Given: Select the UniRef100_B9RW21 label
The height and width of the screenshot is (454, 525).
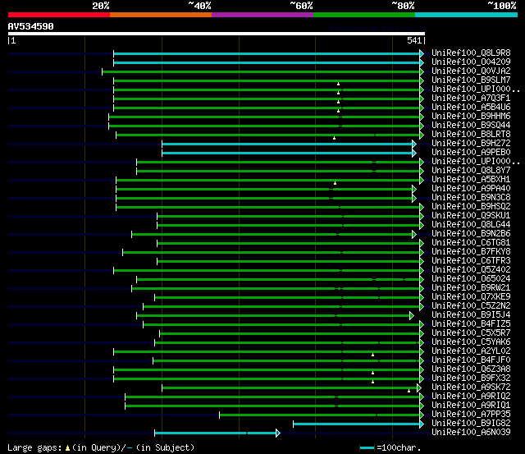Looking at the screenshot, I should click(471, 288).
